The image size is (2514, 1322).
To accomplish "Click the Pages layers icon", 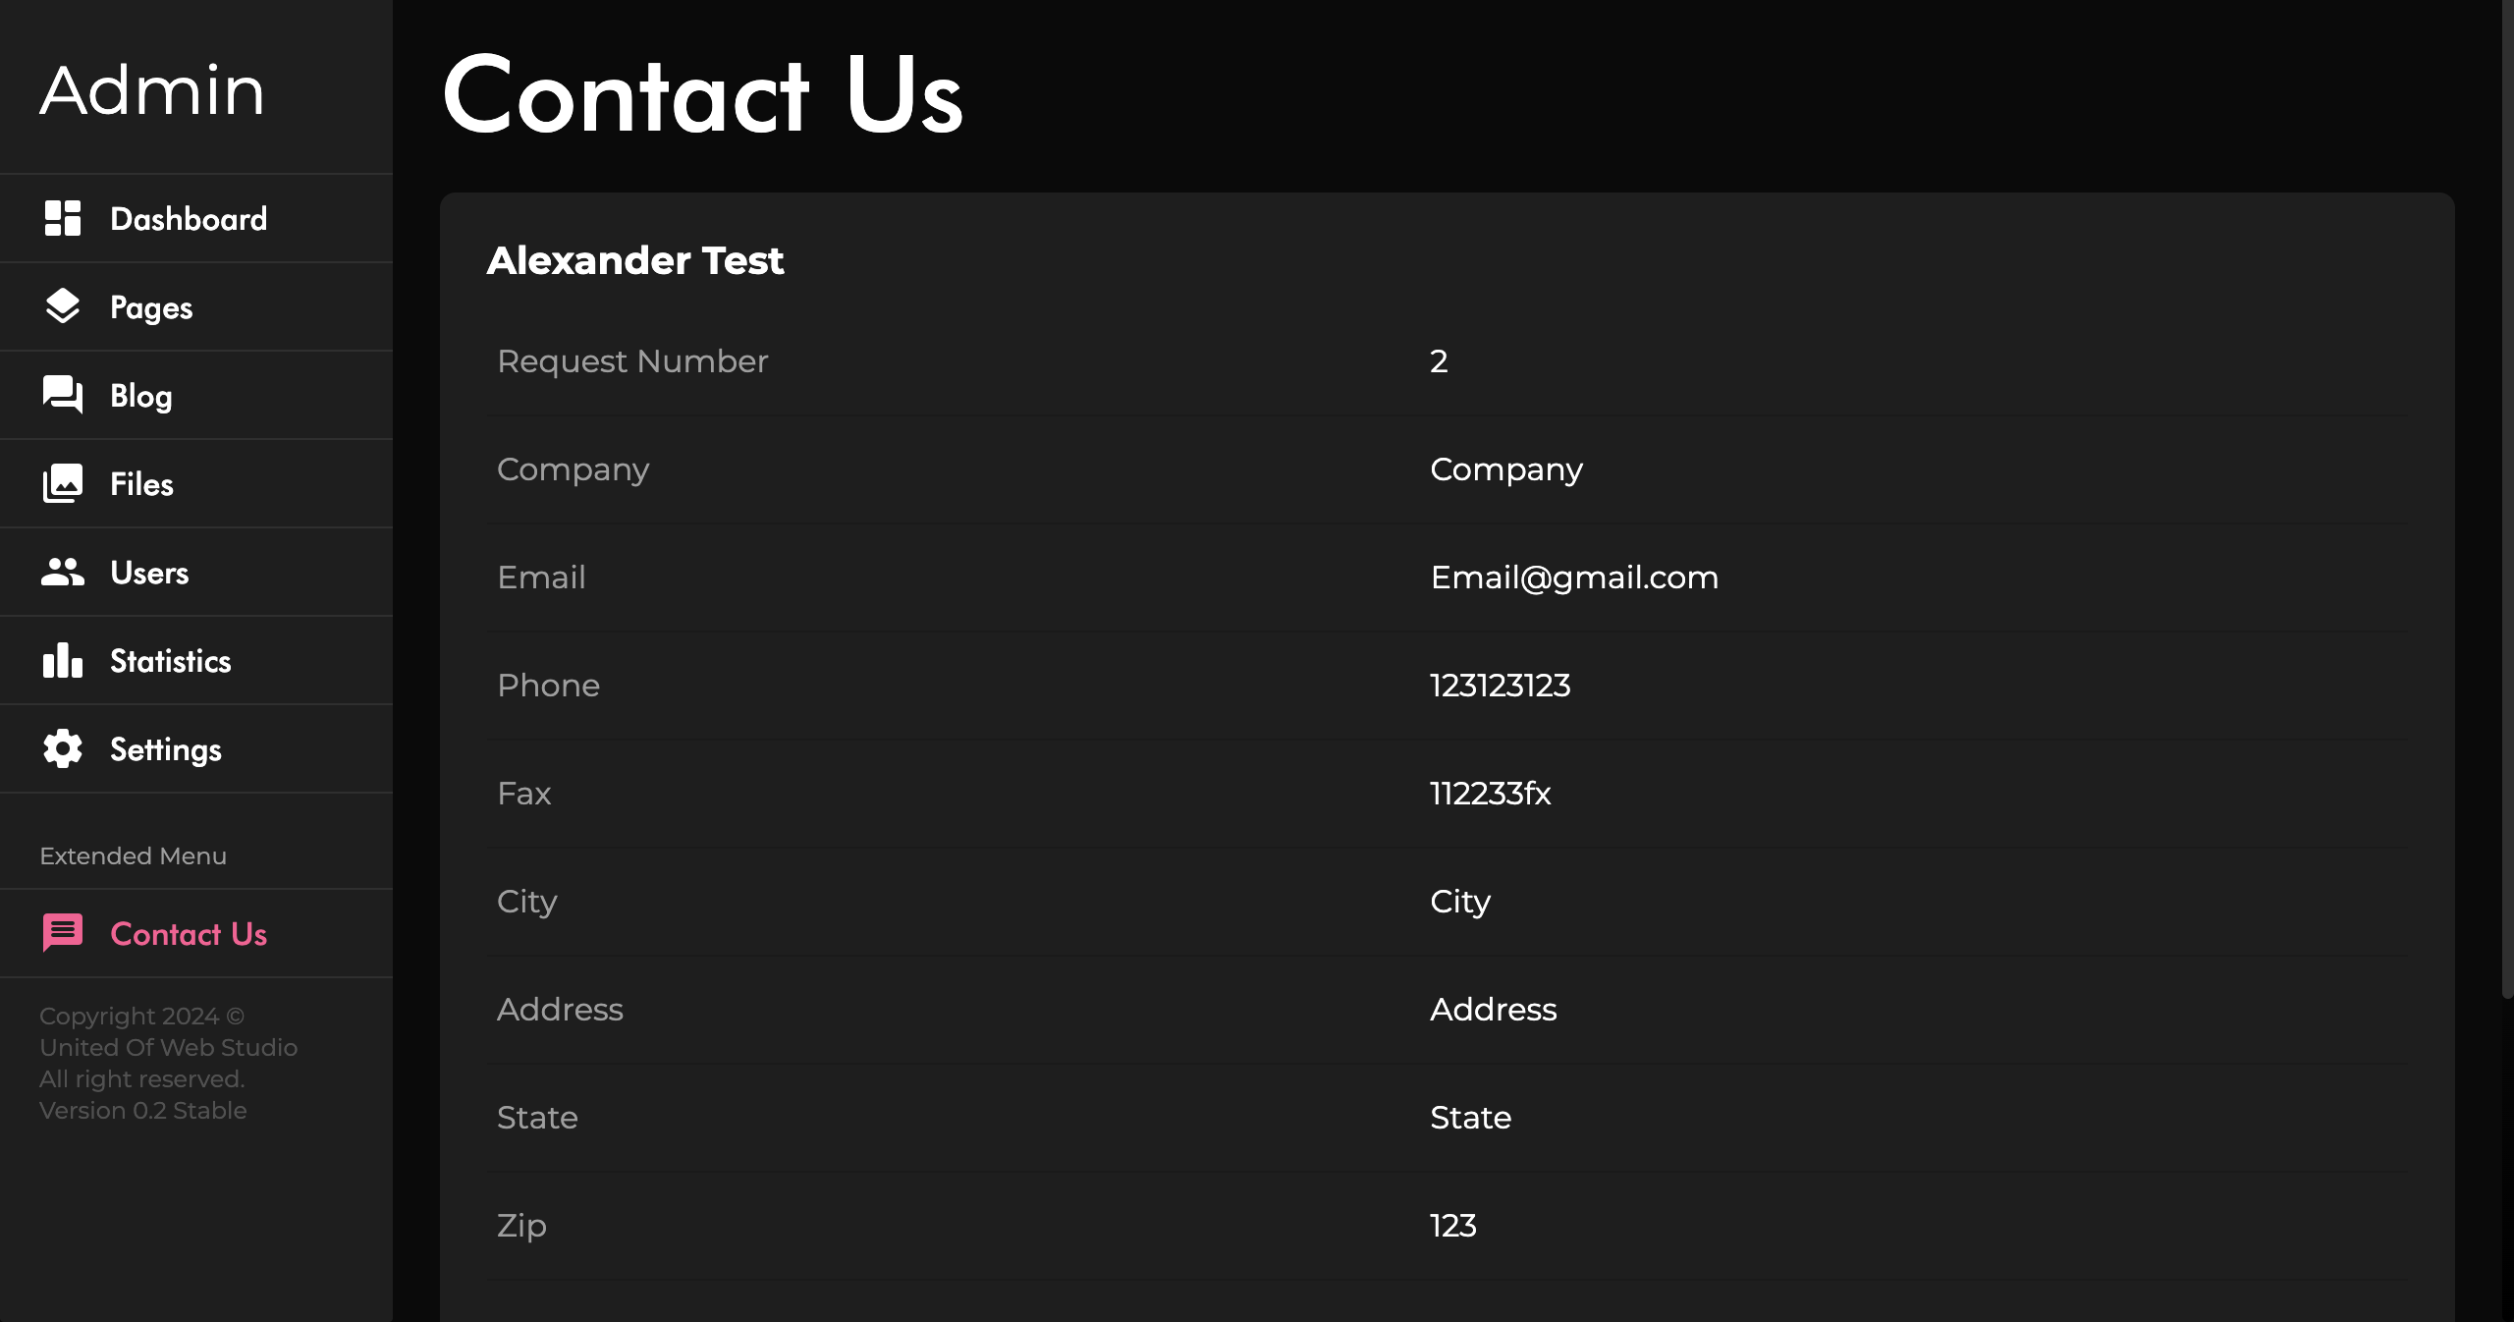I will click(x=63, y=306).
